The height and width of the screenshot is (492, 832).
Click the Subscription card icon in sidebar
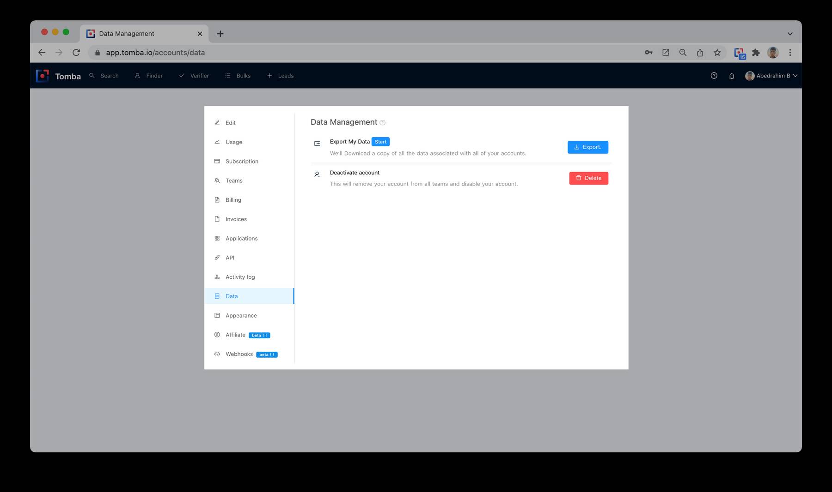coord(217,162)
